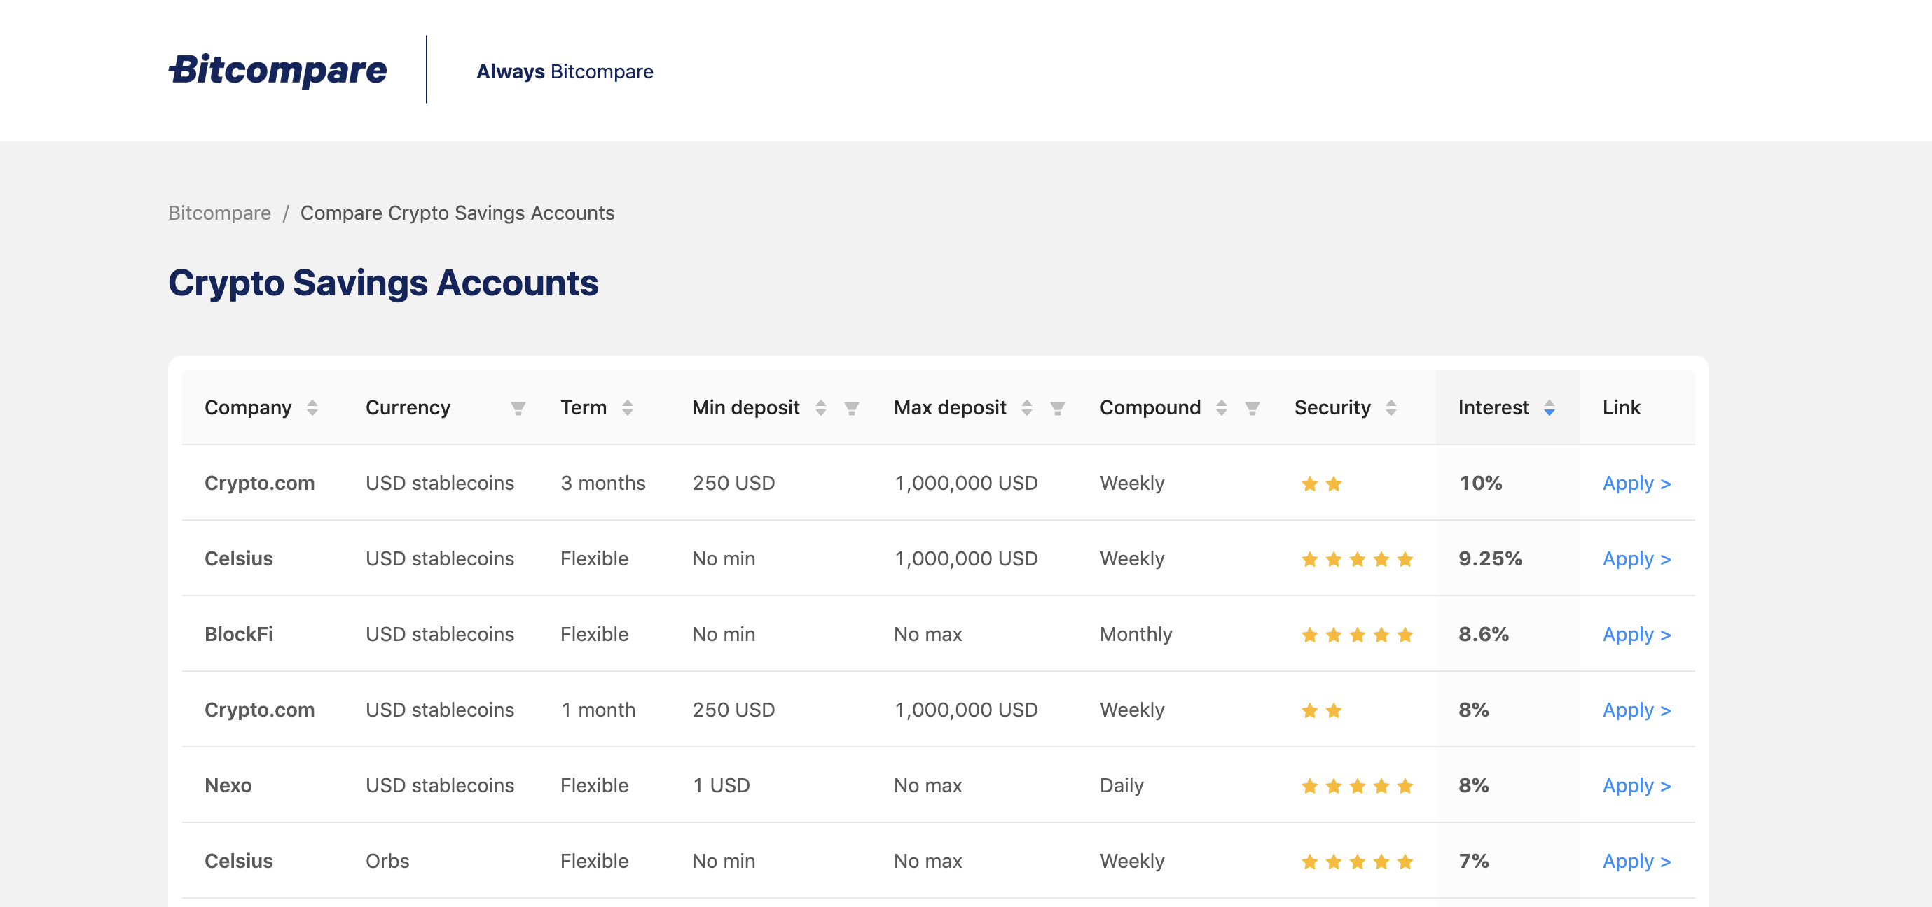Open the Max deposit filter icon
Image resolution: width=1932 pixels, height=907 pixels.
[x=1057, y=408]
